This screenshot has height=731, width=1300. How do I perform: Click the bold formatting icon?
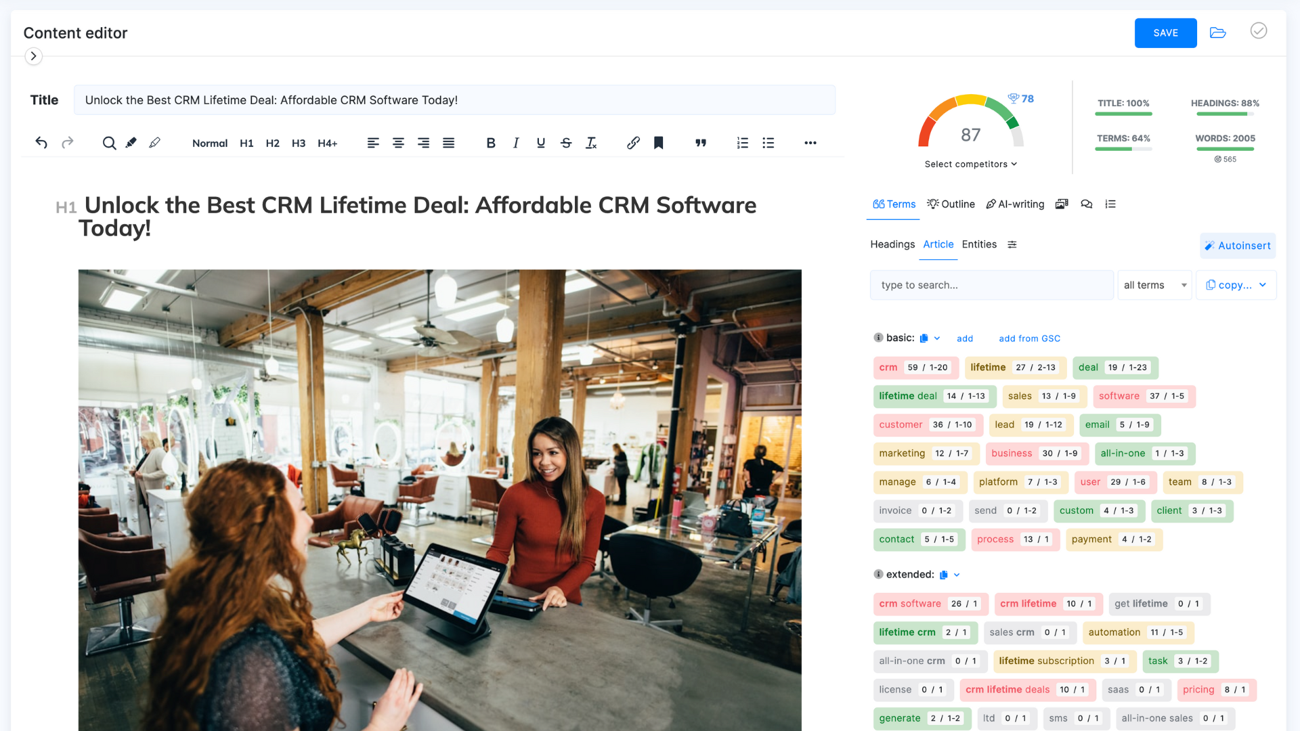point(491,143)
